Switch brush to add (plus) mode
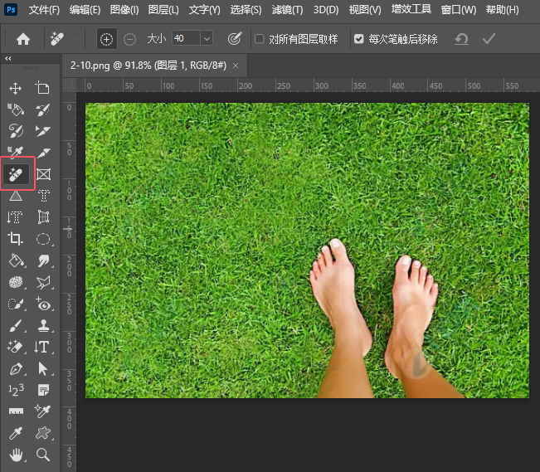This screenshot has width=540, height=472. click(x=106, y=39)
